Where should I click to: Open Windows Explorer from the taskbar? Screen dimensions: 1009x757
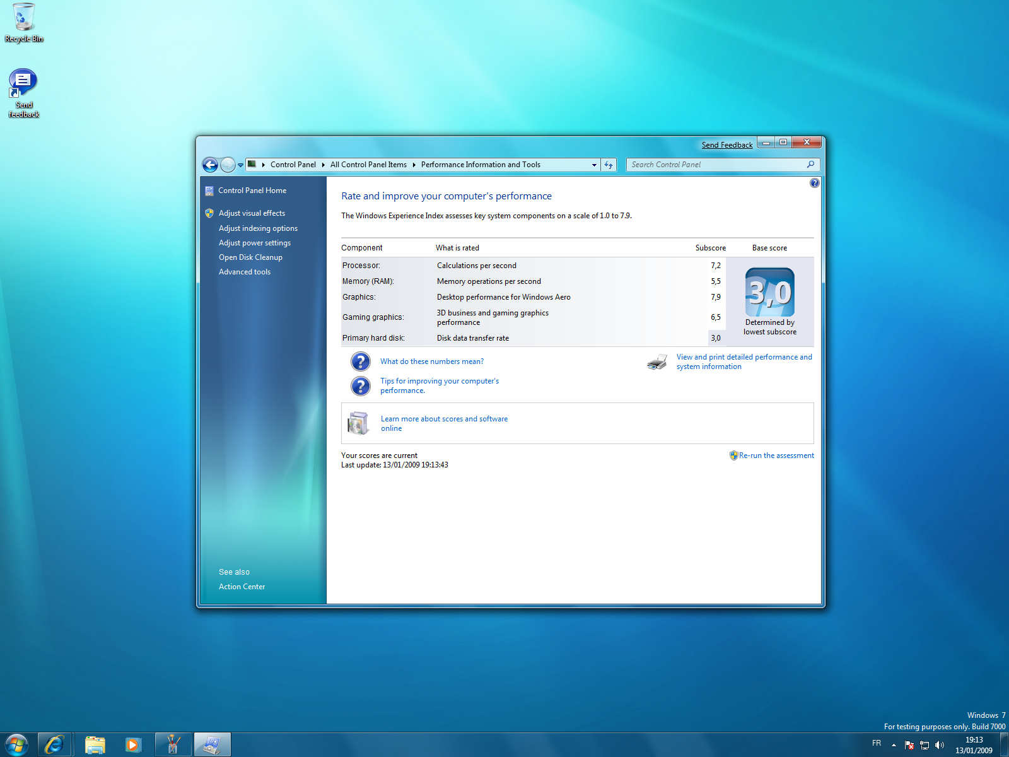[95, 745]
